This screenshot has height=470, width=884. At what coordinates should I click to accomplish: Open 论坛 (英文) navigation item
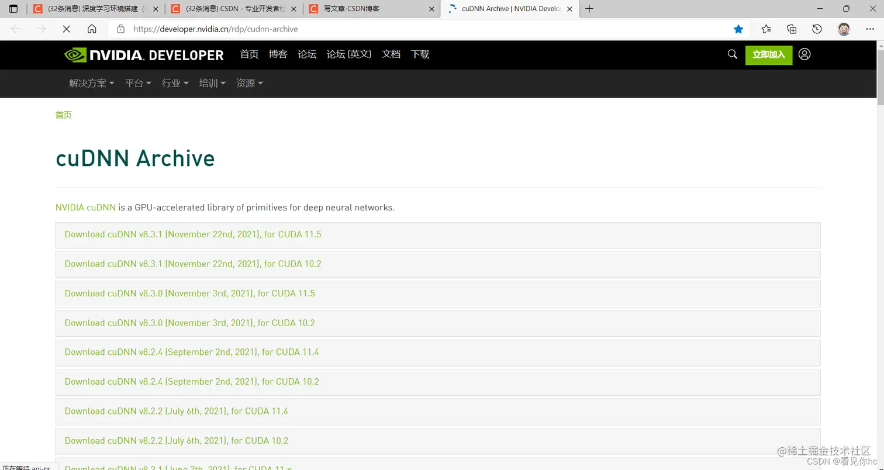[349, 54]
